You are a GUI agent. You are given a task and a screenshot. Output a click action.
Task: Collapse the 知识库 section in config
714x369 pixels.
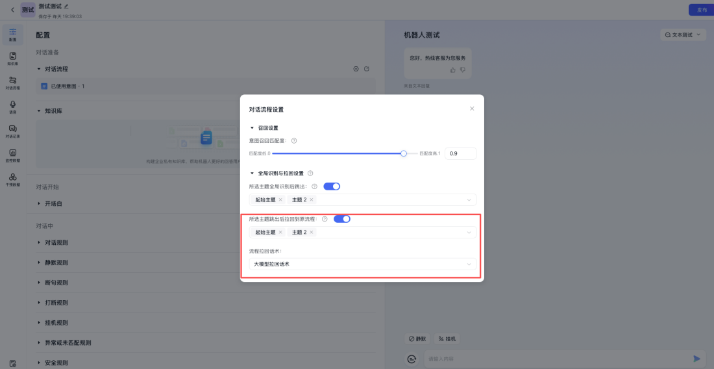(x=39, y=110)
